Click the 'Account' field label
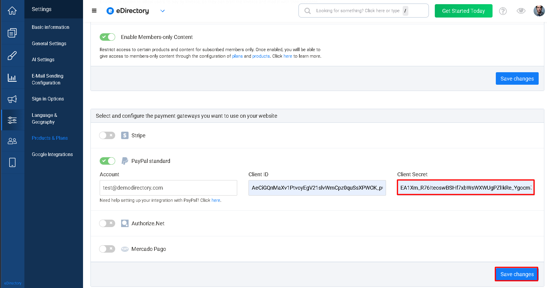Screen dimensions: 547x288 coord(110,174)
